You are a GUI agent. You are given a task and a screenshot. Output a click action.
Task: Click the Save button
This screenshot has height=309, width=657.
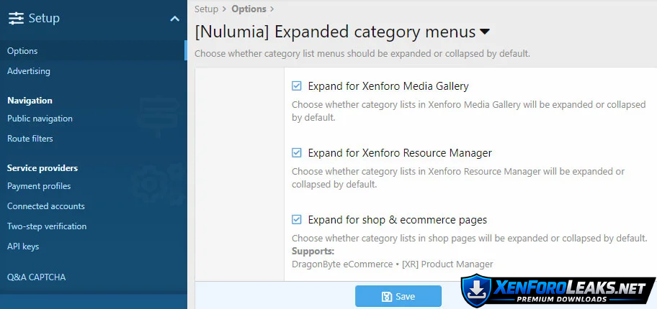click(x=398, y=297)
